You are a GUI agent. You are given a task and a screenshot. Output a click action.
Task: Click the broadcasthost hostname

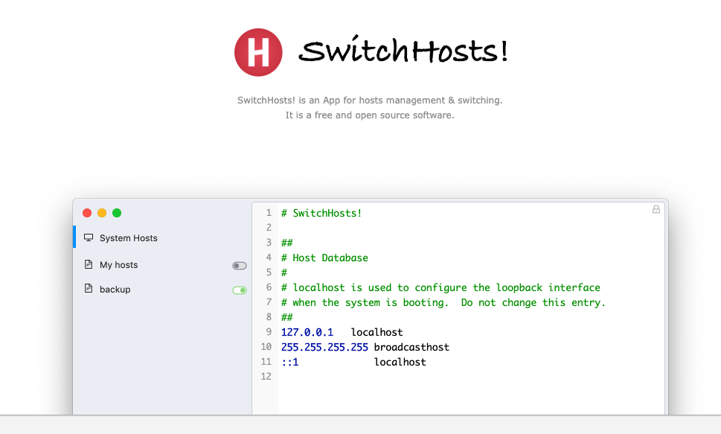pyautogui.click(x=411, y=347)
